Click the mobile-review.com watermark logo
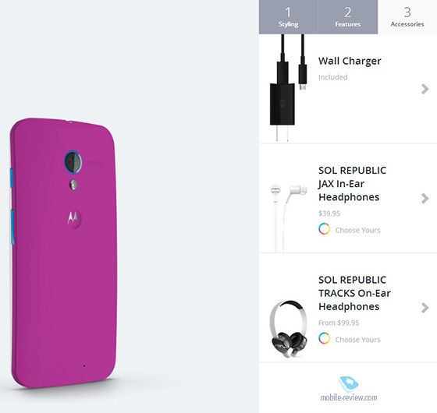The image size is (437, 413). pyautogui.click(x=349, y=389)
